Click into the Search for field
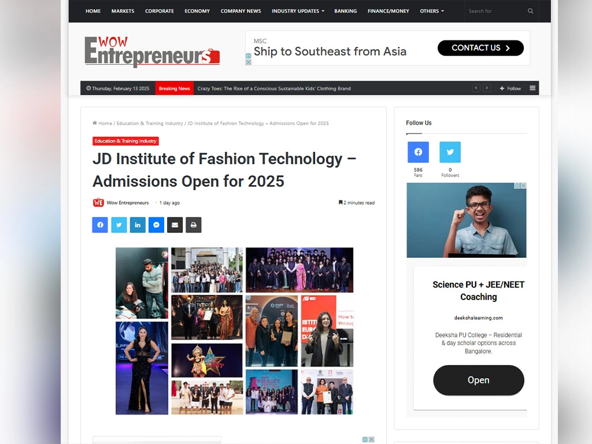Image resolution: width=592 pixels, height=444 pixels. (x=495, y=11)
